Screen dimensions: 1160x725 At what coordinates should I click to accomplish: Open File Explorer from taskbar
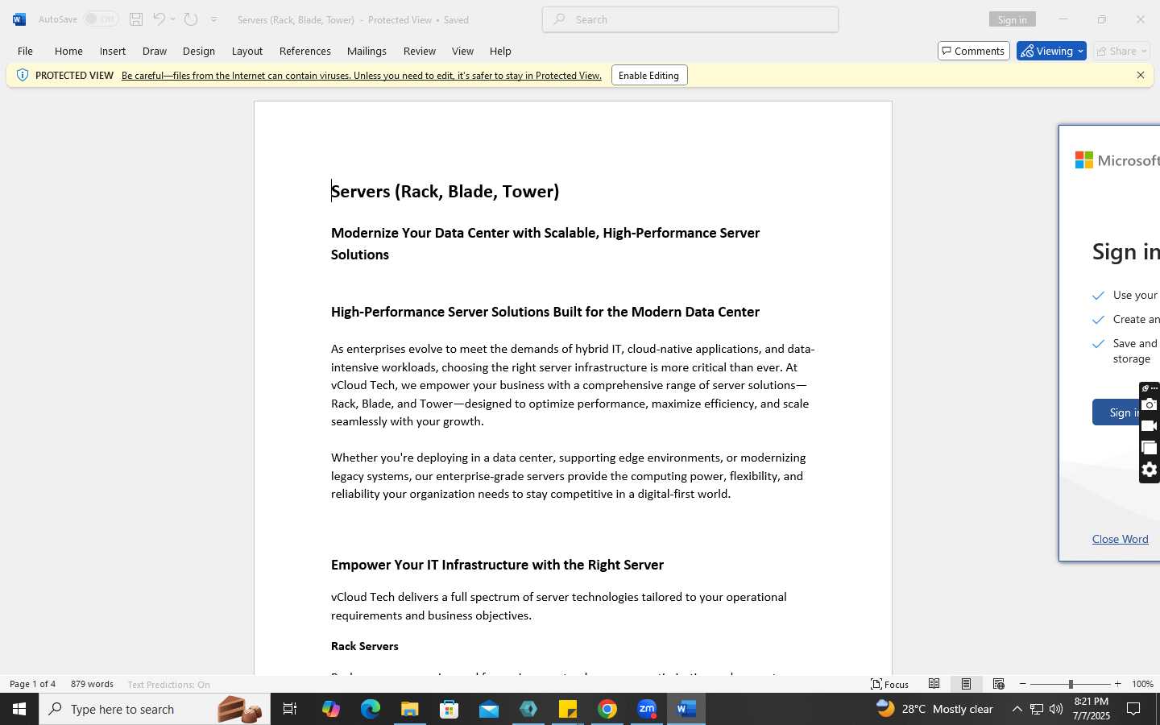tap(410, 709)
